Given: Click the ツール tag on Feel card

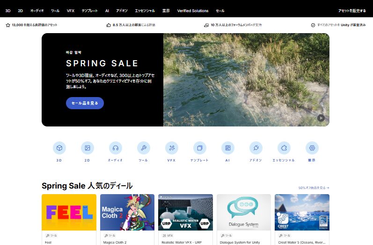Looking at the screenshot, I should pos(51,236).
